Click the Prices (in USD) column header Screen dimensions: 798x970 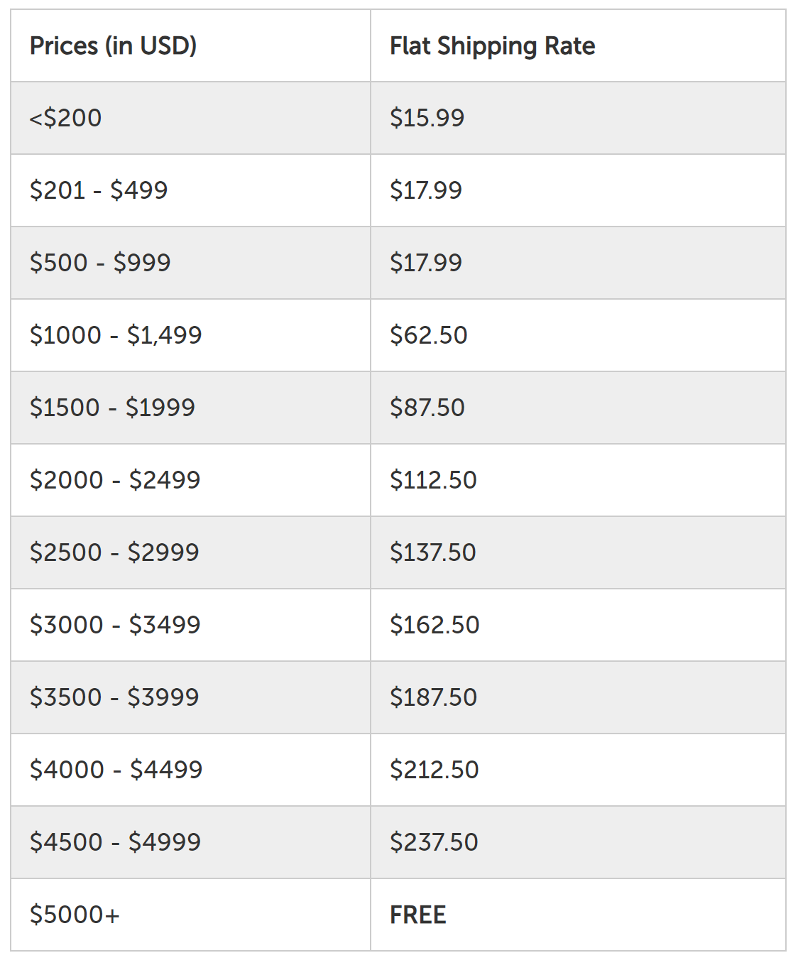(114, 46)
